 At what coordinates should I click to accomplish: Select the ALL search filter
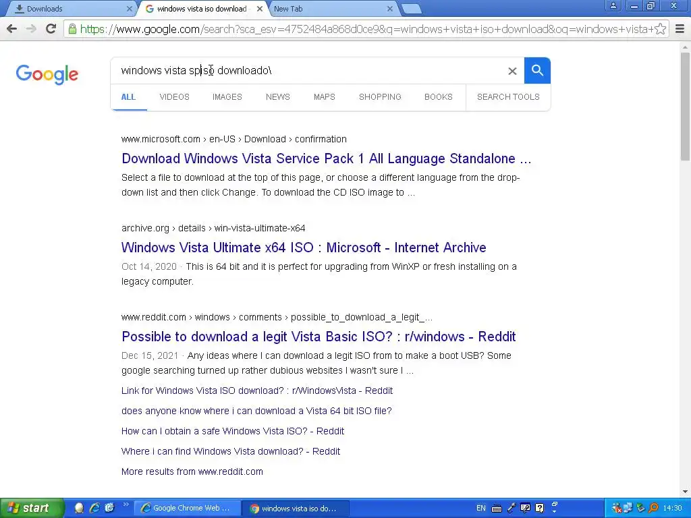pyautogui.click(x=128, y=97)
